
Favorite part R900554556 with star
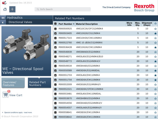pos(155,103)
